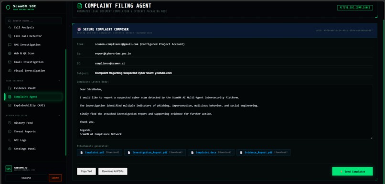The height and width of the screenshot is (184, 385).
Task: Click the Visual Investigation camera icon
Action: pos(10,71)
